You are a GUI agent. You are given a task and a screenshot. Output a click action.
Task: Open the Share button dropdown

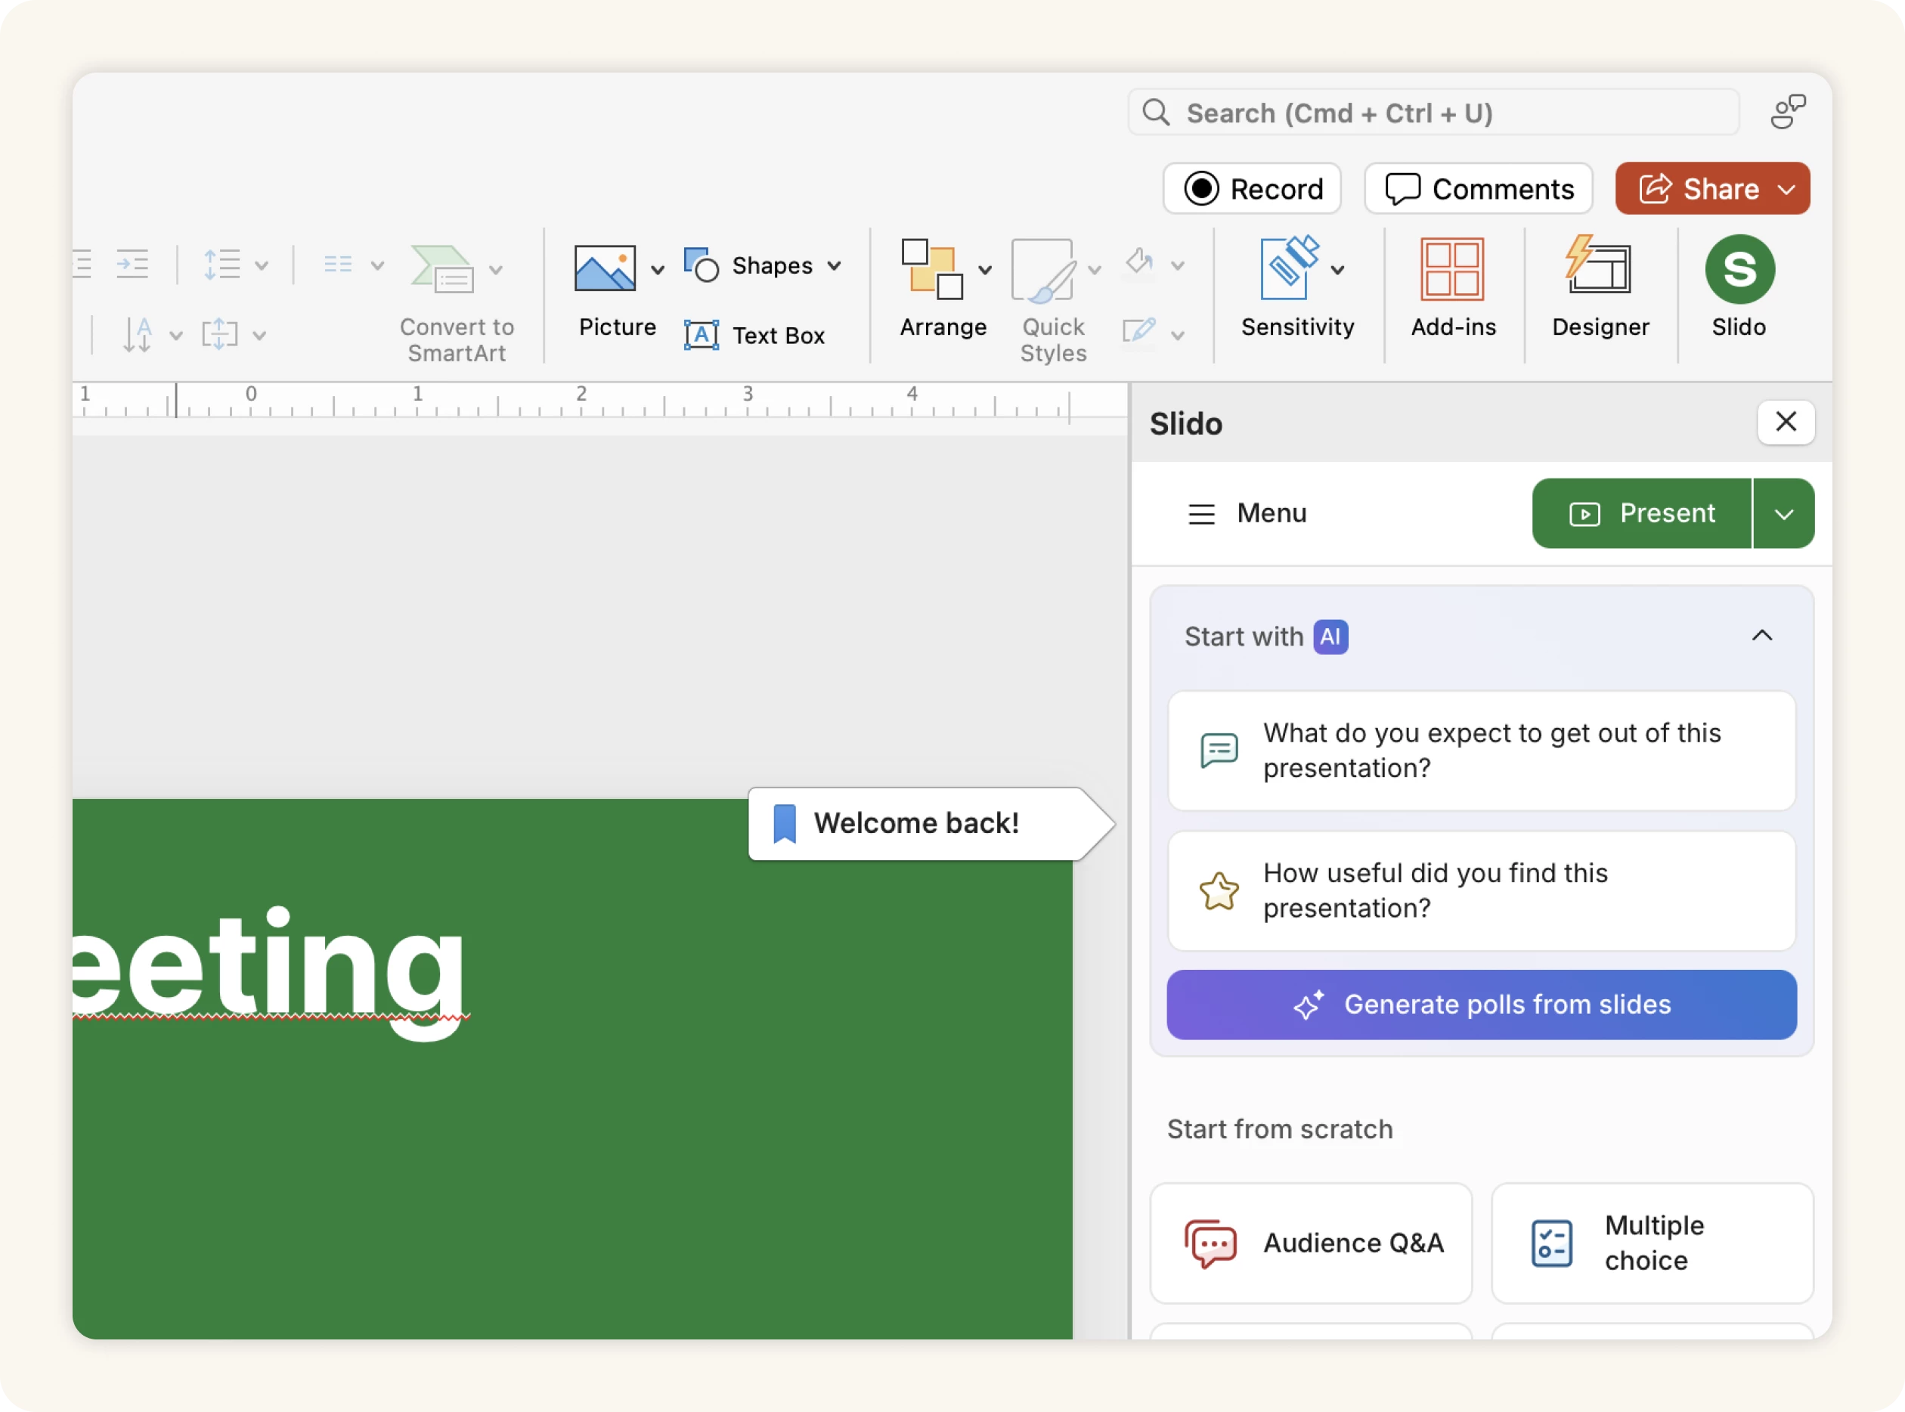tap(1786, 189)
